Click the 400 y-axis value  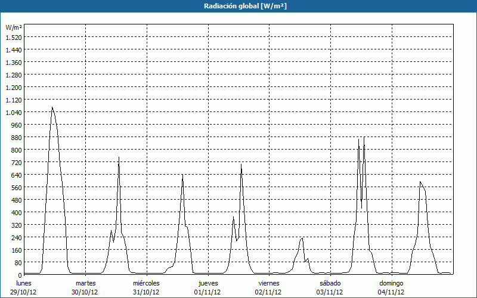17,213
